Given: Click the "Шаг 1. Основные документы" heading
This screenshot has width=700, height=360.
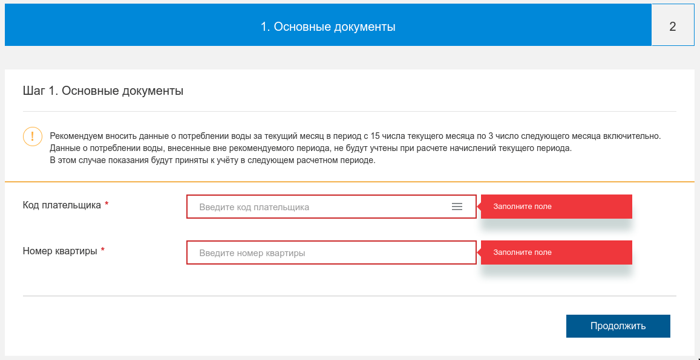Looking at the screenshot, I should [x=103, y=91].
